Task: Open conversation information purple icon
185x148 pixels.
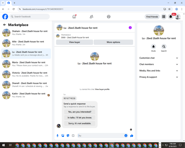Action: (130, 28)
